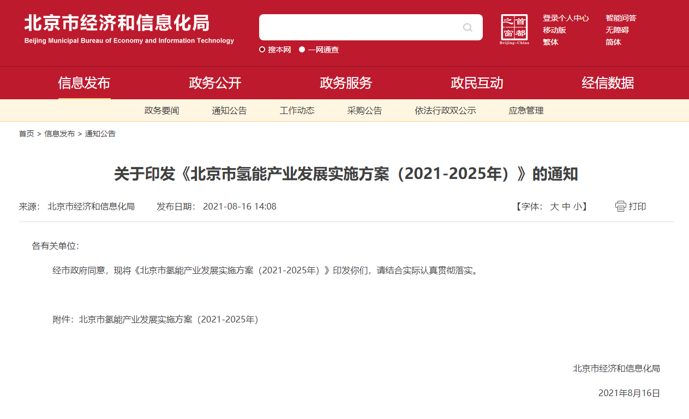Open the 采购公告 submenu item

(364, 111)
